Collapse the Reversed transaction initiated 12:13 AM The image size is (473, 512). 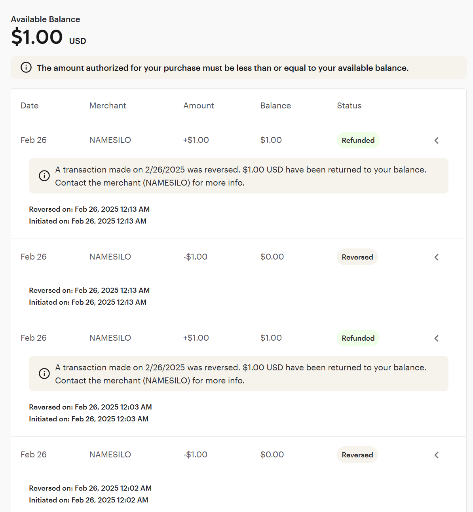coord(437,257)
